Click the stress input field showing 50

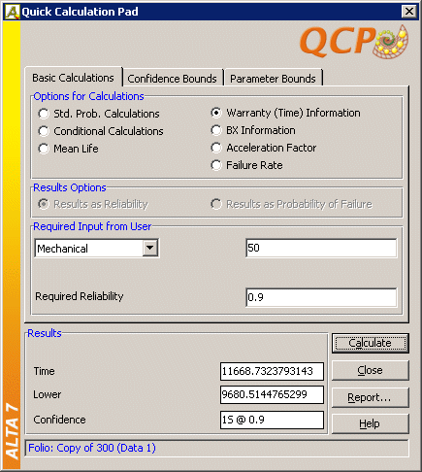click(321, 248)
